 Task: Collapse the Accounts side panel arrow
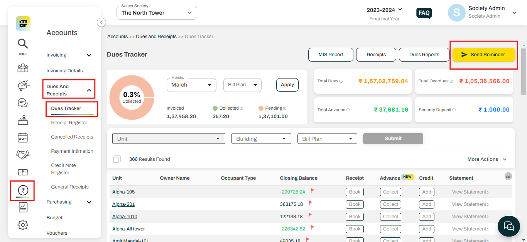click(101, 22)
